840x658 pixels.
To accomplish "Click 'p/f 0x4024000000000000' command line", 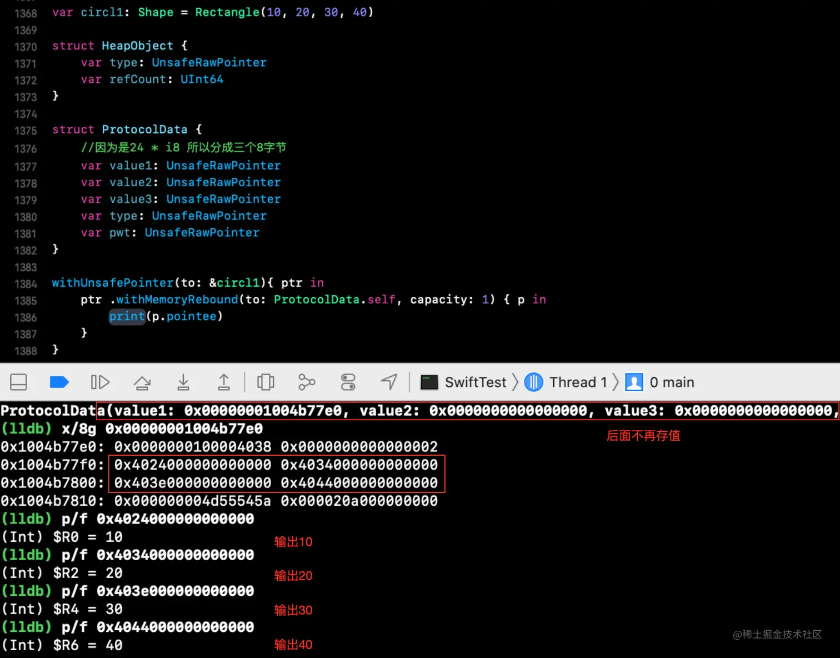I will (x=158, y=519).
